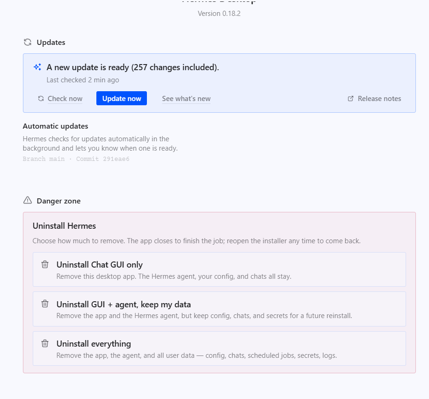
Task: Click the external link icon beside Release notes
Action: 350,98
